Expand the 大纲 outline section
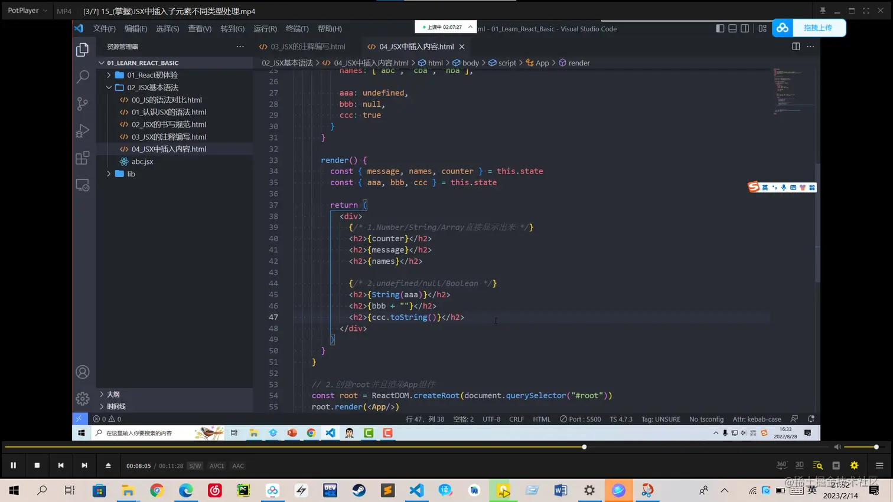This screenshot has height=502, width=893. (113, 394)
